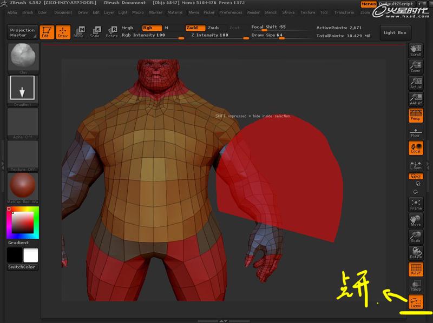Adjust the Focal Shift slider
Viewport: 433px width, 323px height.
(280, 27)
